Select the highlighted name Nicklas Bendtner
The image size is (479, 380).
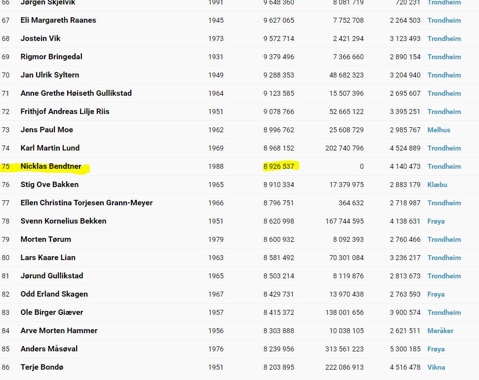click(x=51, y=166)
